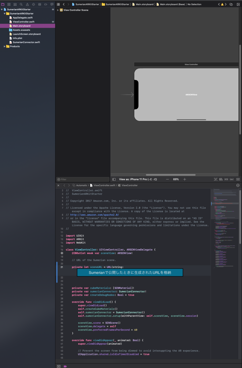242x368 pixels.
Task: Open SumerianConnector.swift file
Action: (x=26, y=42)
